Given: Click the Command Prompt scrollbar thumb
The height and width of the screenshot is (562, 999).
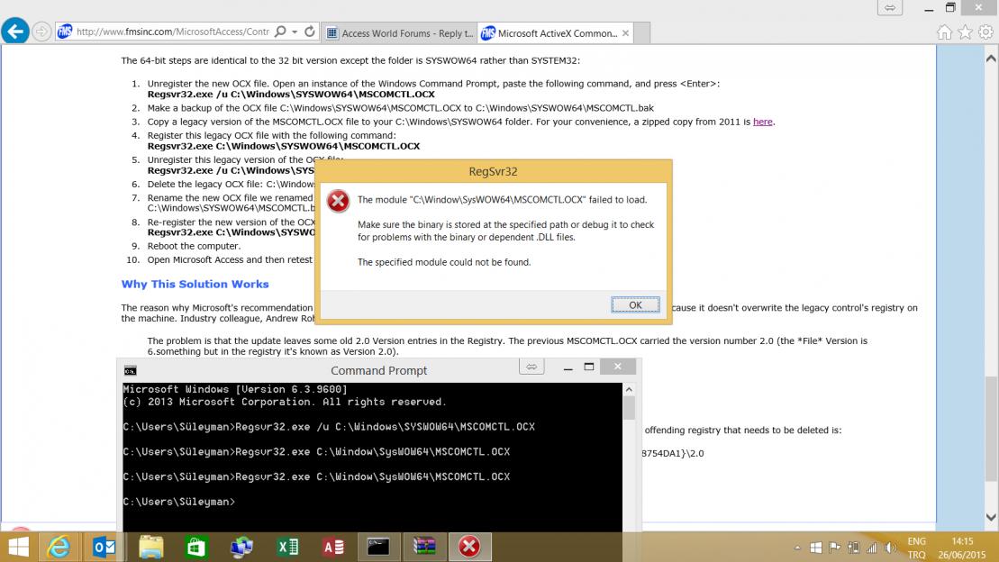Looking at the screenshot, I should coord(629,408).
